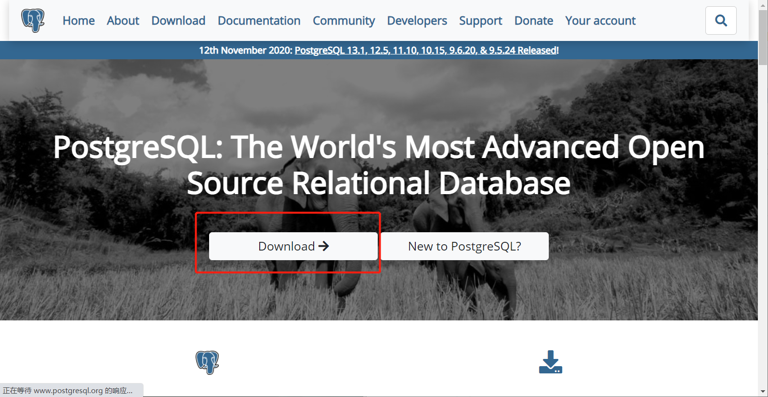Open the Documentation menu item

pos(259,21)
